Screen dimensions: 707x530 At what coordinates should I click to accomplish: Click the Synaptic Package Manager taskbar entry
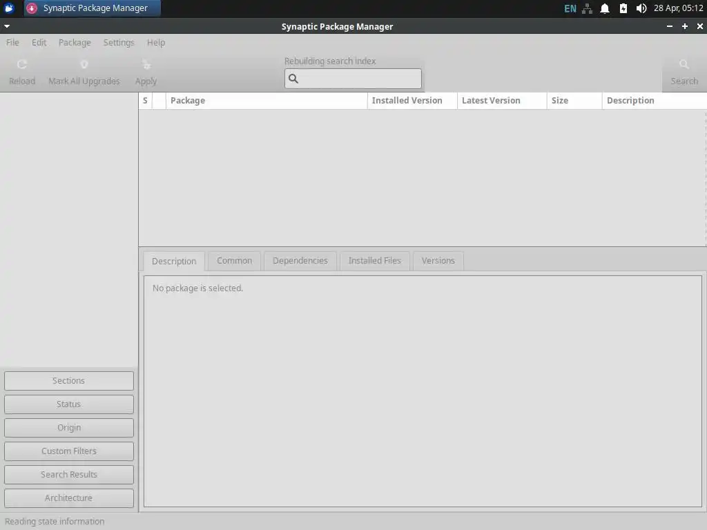(93, 8)
